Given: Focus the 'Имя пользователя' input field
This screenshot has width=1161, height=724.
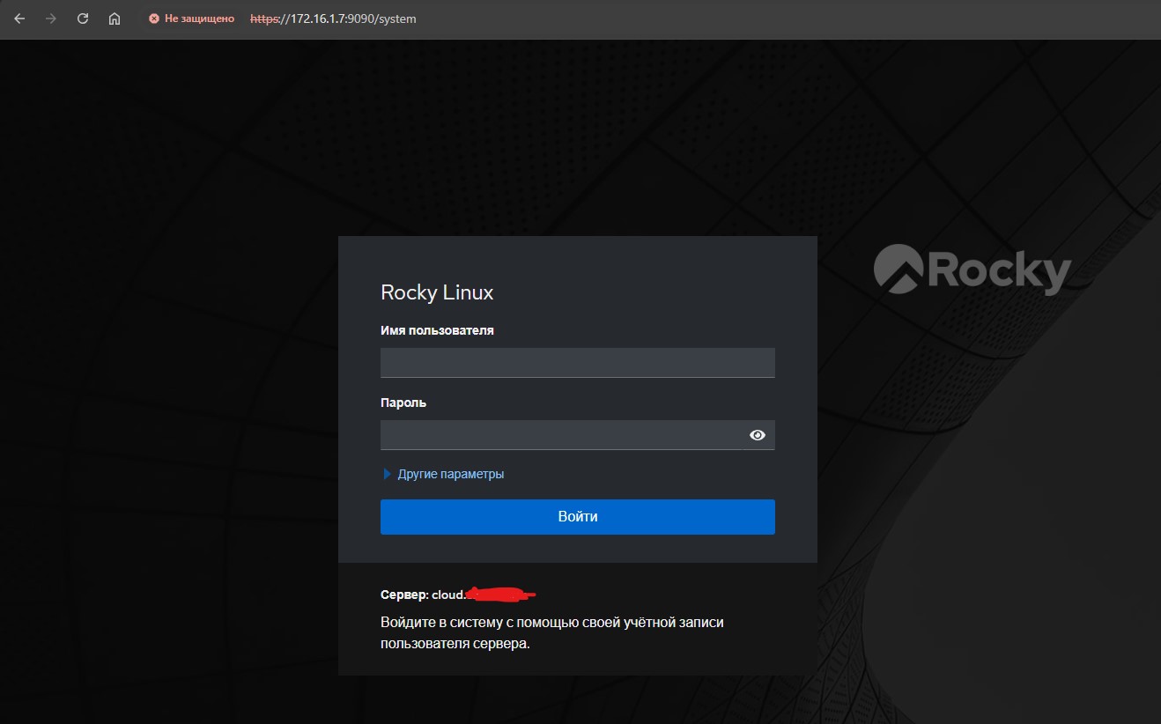Looking at the screenshot, I should (x=578, y=363).
